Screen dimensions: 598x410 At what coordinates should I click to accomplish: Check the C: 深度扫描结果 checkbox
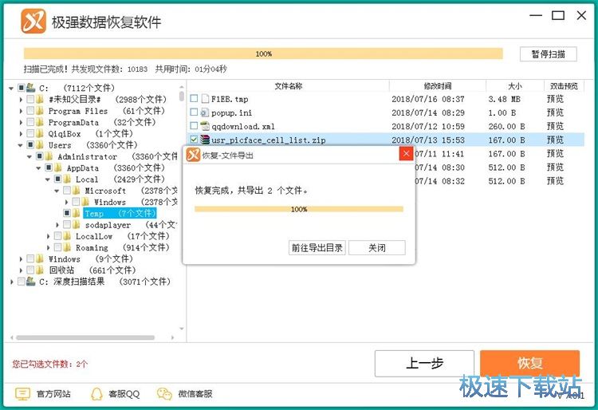[x=22, y=282]
